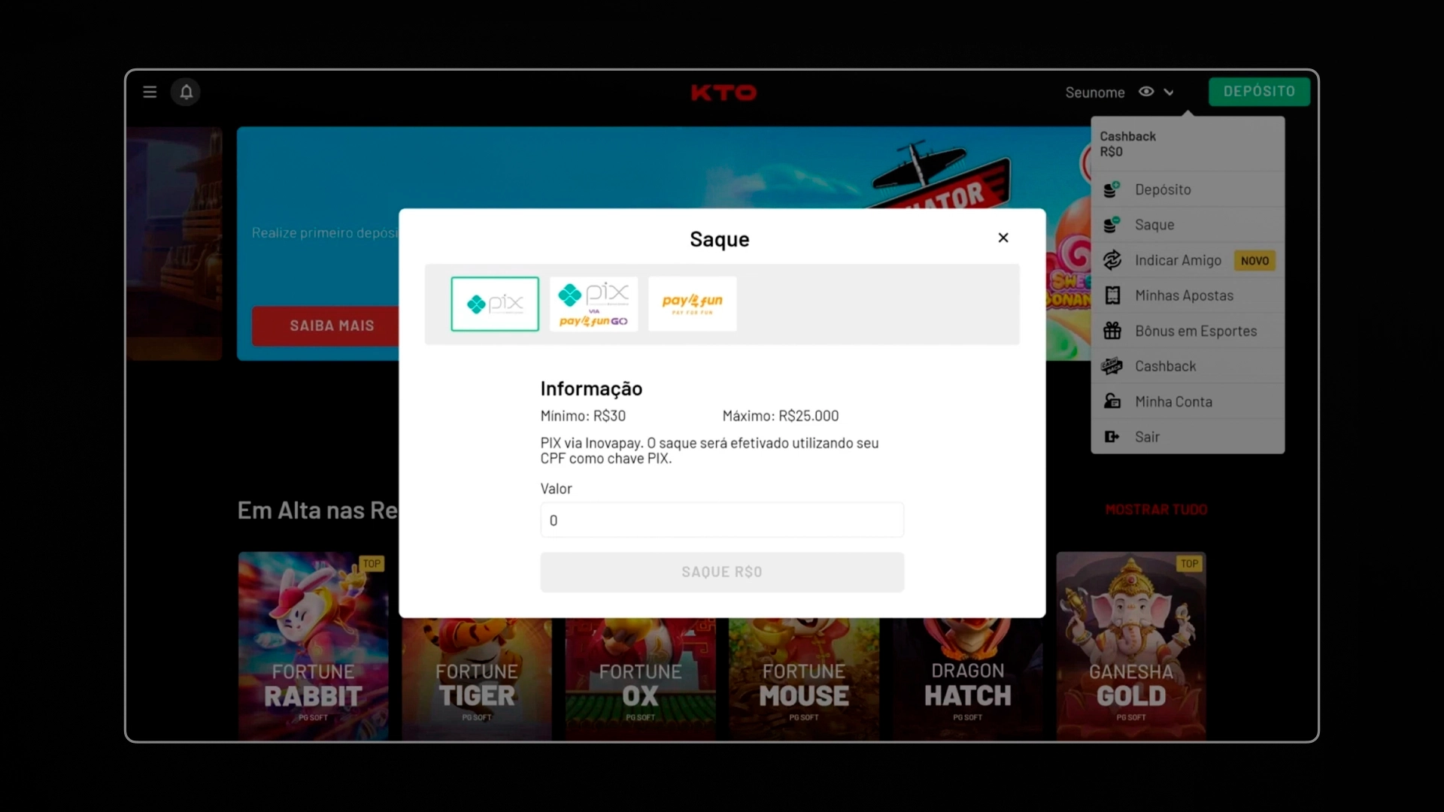Click the notifications bell icon
This screenshot has width=1444, height=812.
click(186, 92)
